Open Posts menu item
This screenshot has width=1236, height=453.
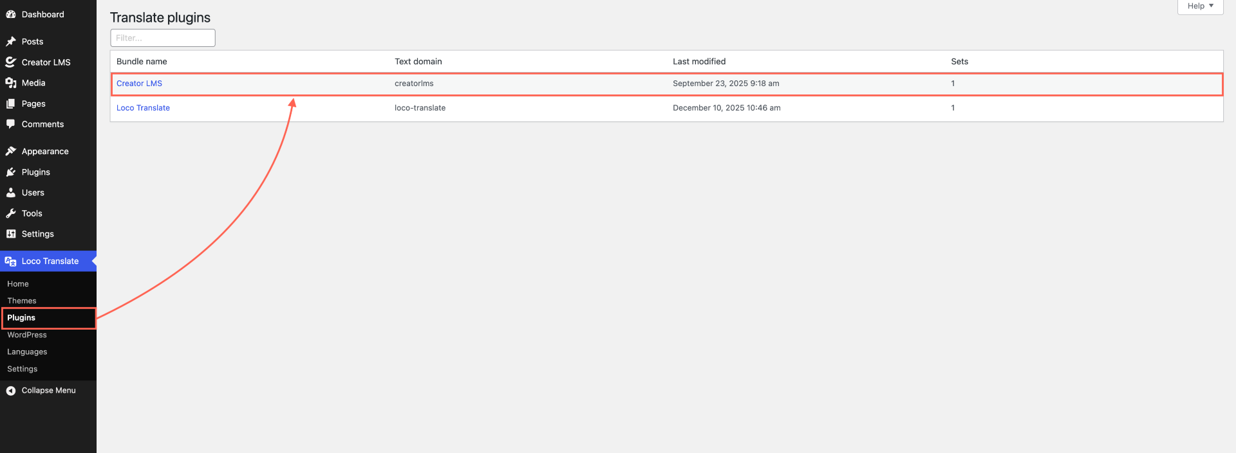[33, 41]
